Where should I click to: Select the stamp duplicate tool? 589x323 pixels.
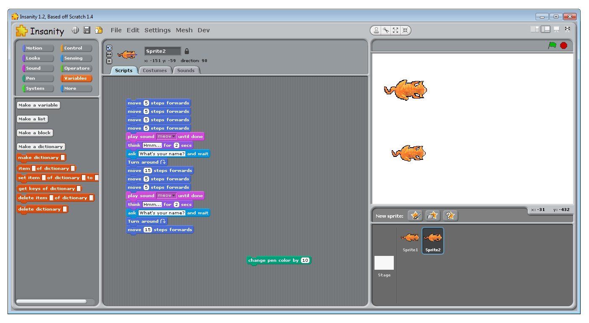coord(376,30)
